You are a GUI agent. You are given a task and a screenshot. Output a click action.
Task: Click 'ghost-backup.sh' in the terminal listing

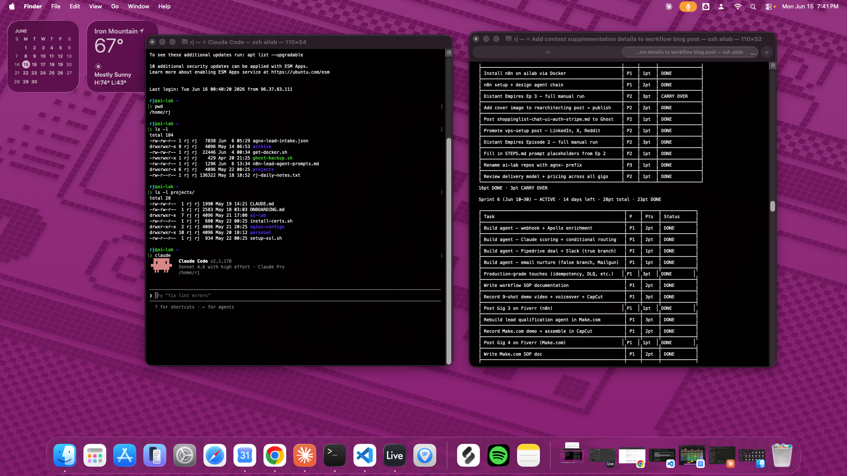tap(272, 158)
